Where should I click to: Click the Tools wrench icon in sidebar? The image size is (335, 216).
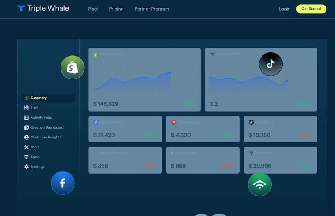[x=26, y=147]
